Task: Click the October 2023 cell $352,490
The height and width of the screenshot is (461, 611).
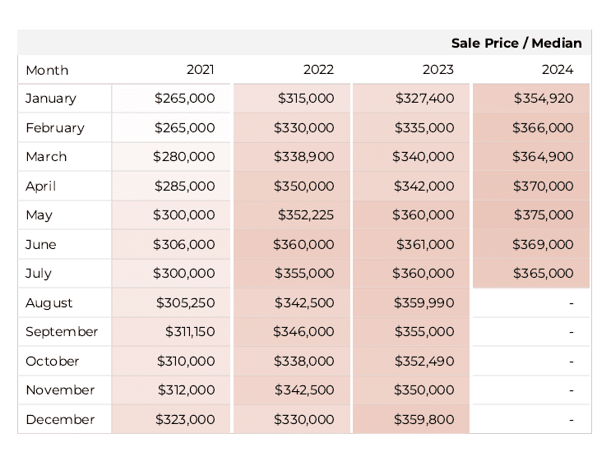Action: (x=424, y=362)
